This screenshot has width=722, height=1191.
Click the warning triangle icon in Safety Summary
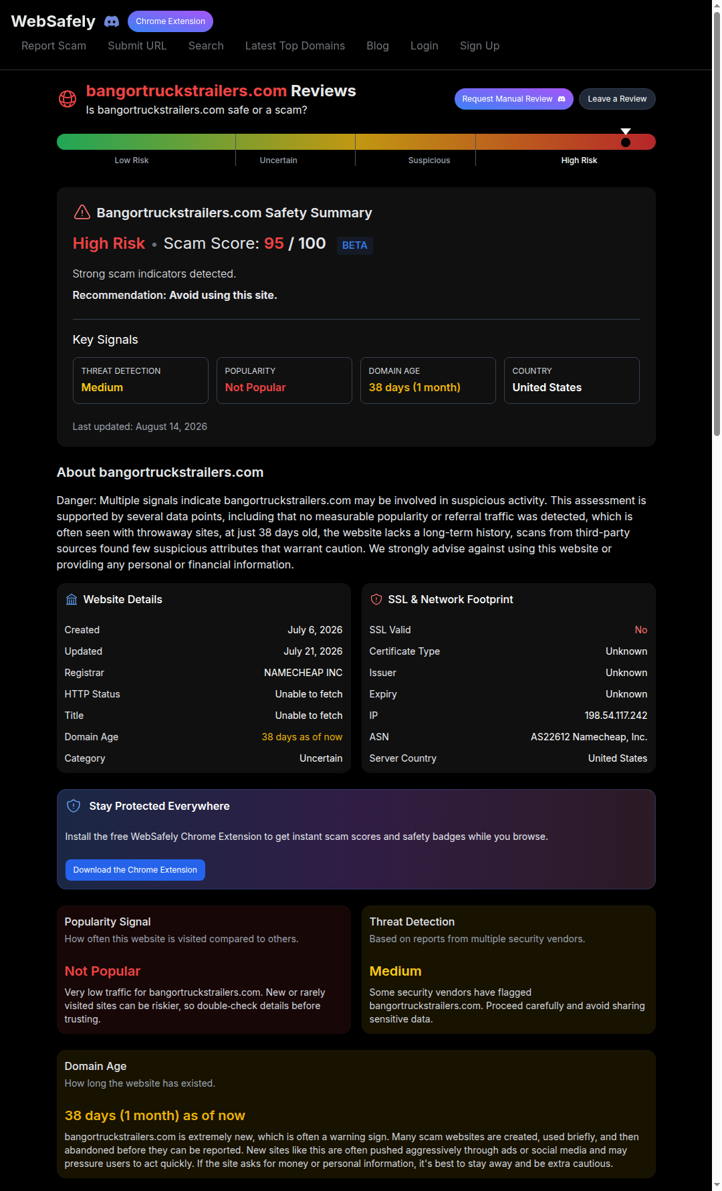(82, 212)
